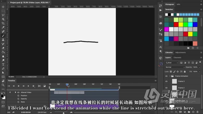Select the Pen tool
Viewport: 203px width, 114px height.
[3, 69]
